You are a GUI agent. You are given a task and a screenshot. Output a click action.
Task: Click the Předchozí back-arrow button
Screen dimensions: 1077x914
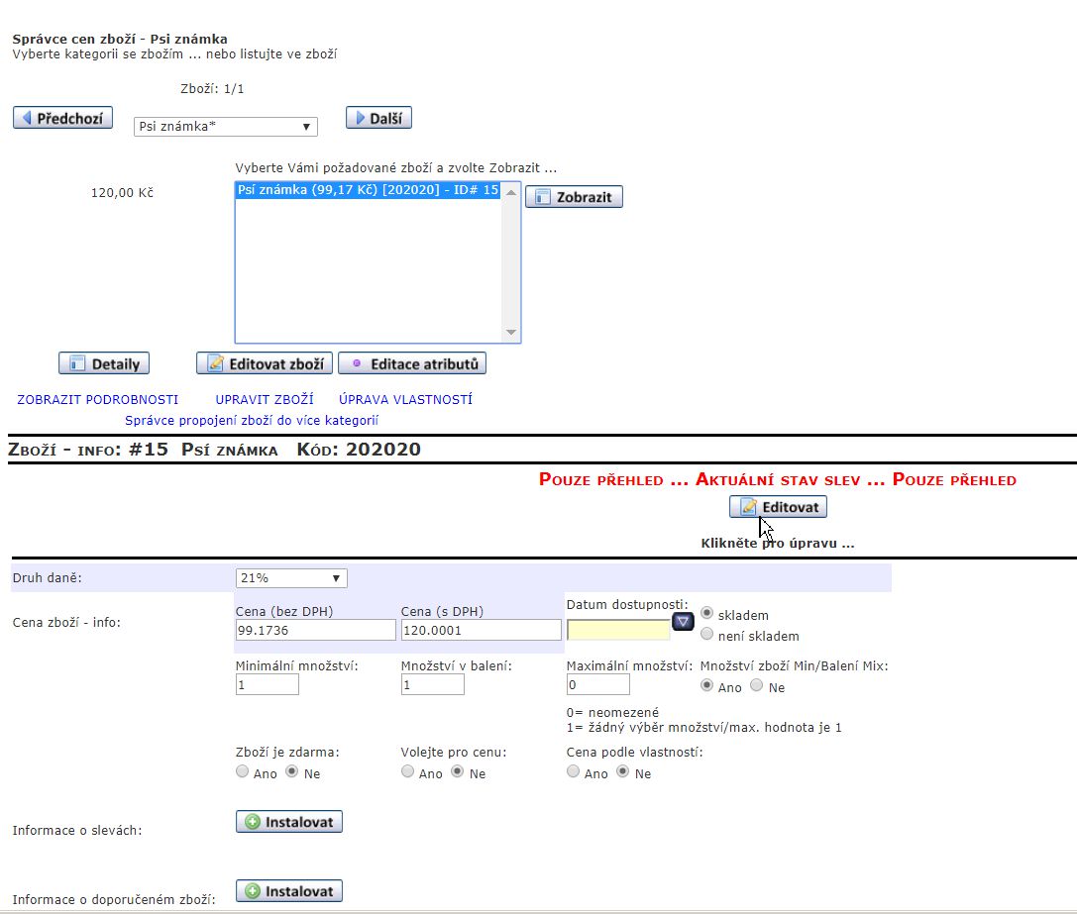click(x=62, y=118)
